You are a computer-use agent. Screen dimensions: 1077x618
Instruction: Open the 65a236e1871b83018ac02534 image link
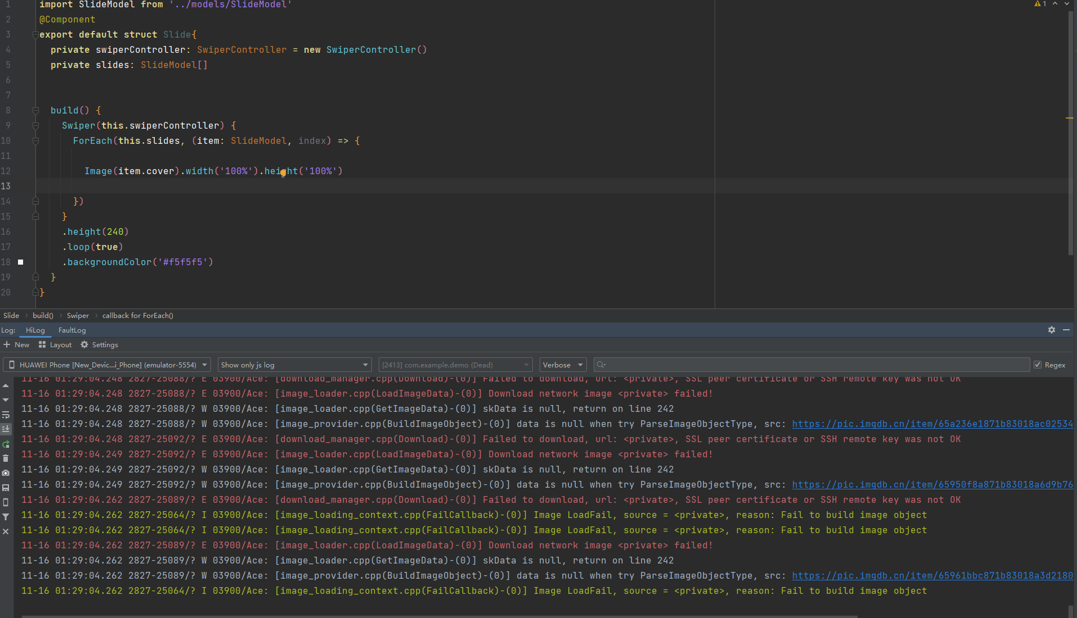click(932, 424)
